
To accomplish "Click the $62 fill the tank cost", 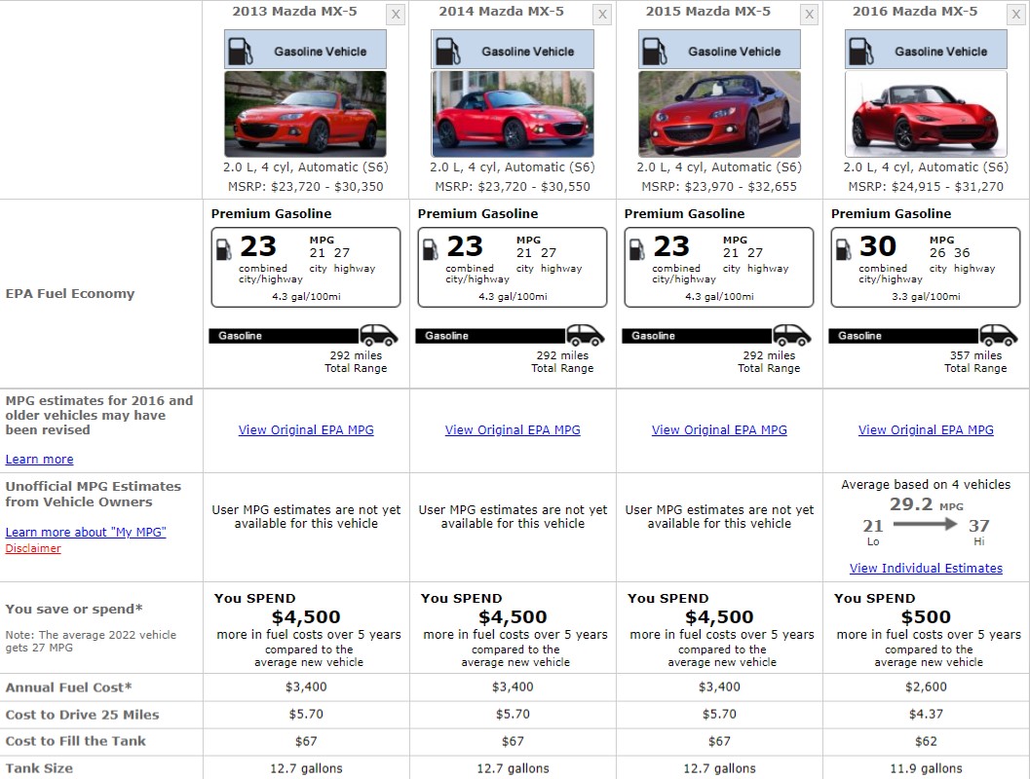I will pyautogui.click(x=926, y=741).
